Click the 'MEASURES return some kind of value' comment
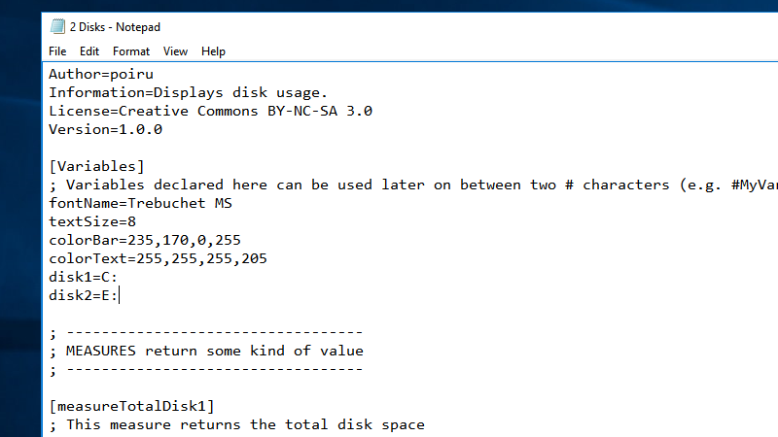Viewport: 778px width, 437px height. [x=215, y=351]
